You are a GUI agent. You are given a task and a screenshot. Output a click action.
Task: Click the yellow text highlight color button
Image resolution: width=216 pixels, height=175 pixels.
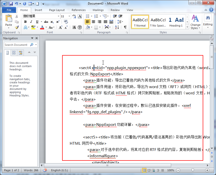[x=33, y=27]
